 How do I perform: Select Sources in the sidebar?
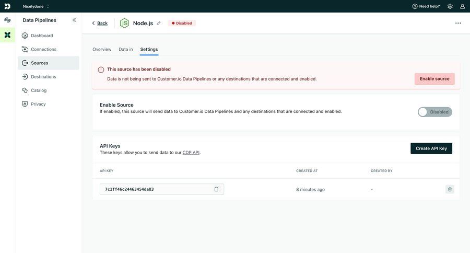(x=49, y=63)
